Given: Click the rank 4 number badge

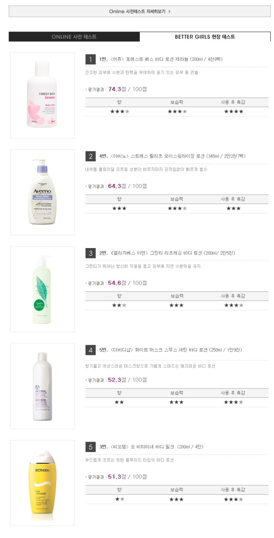Looking at the screenshot, I should (x=90, y=350).
